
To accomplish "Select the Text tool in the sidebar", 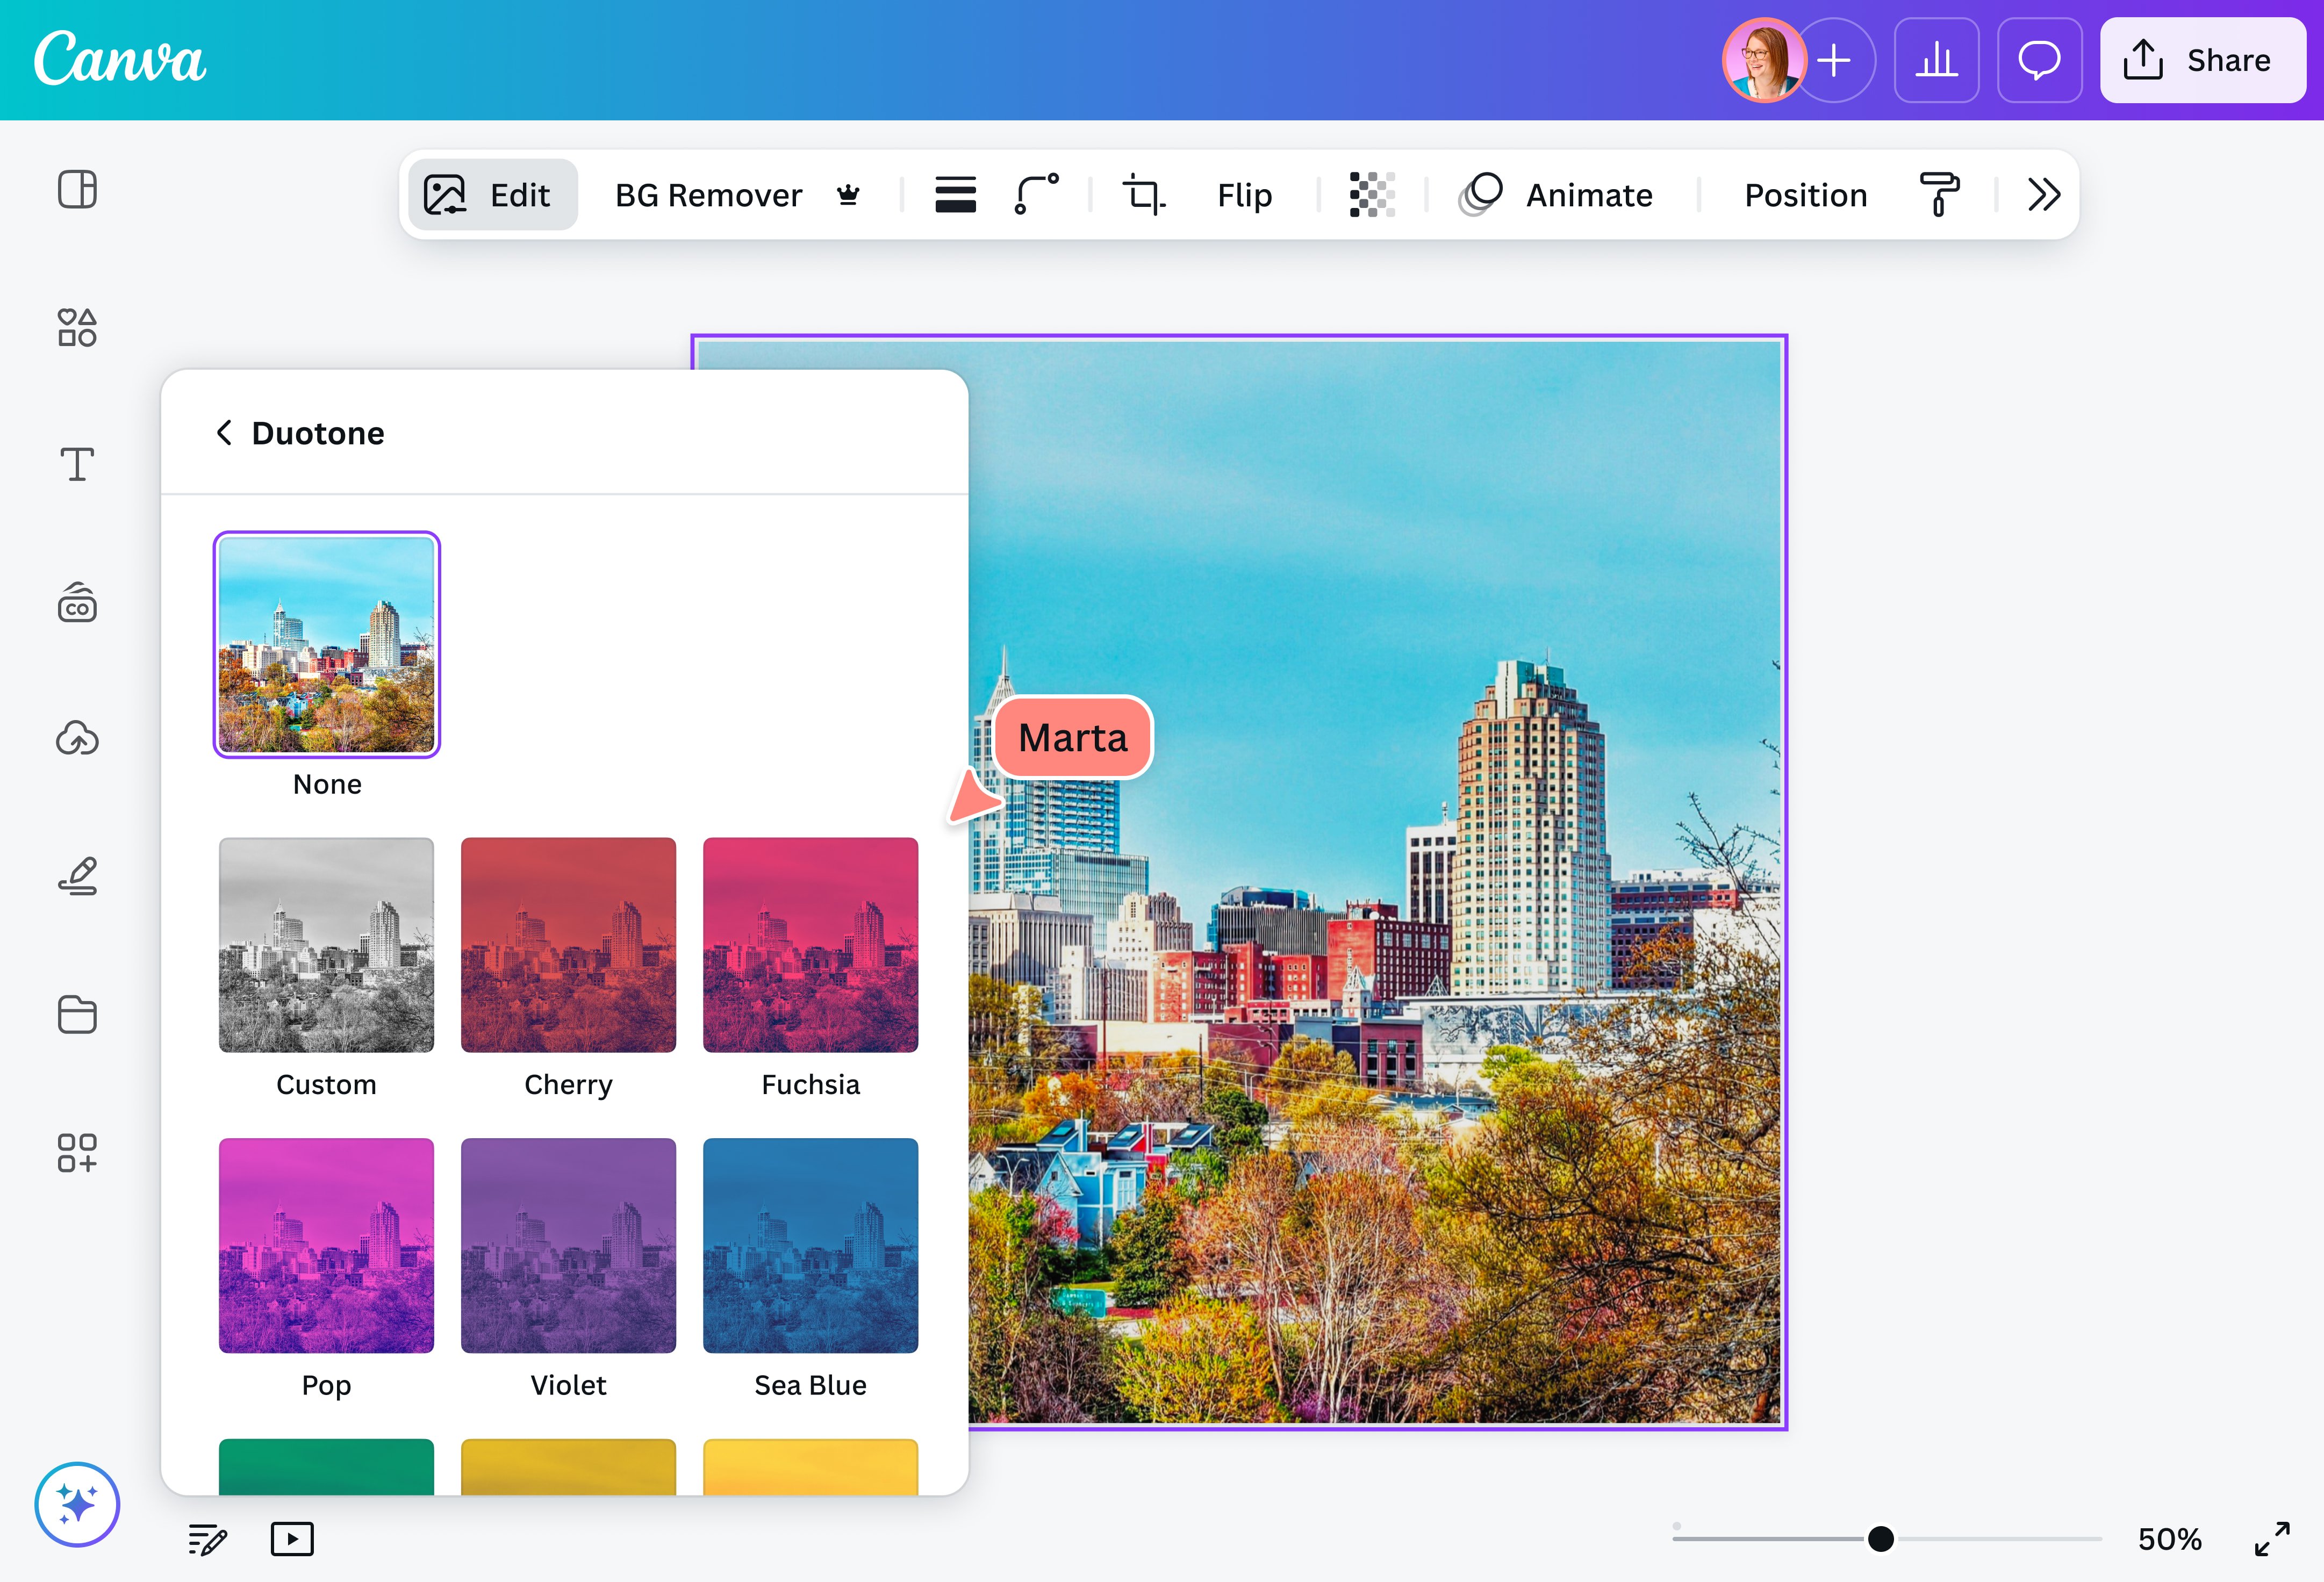I will click(77, 463).
